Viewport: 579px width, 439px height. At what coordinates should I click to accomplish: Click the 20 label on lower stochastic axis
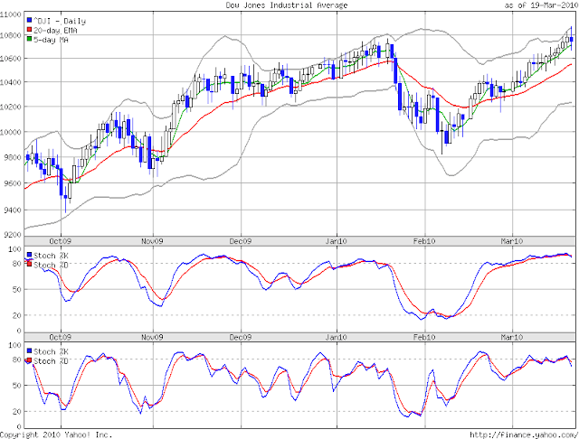point(17,411)
